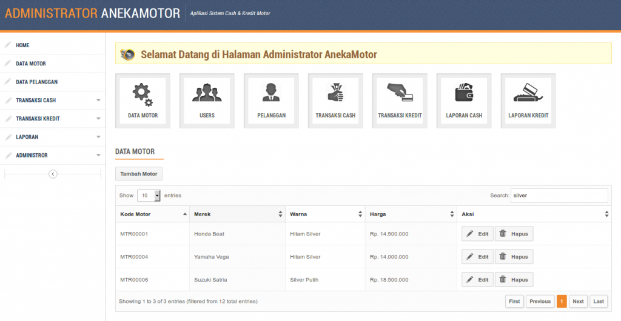
Task: Delete the MTR00004 row with Hapus
Action: point(514,257)
